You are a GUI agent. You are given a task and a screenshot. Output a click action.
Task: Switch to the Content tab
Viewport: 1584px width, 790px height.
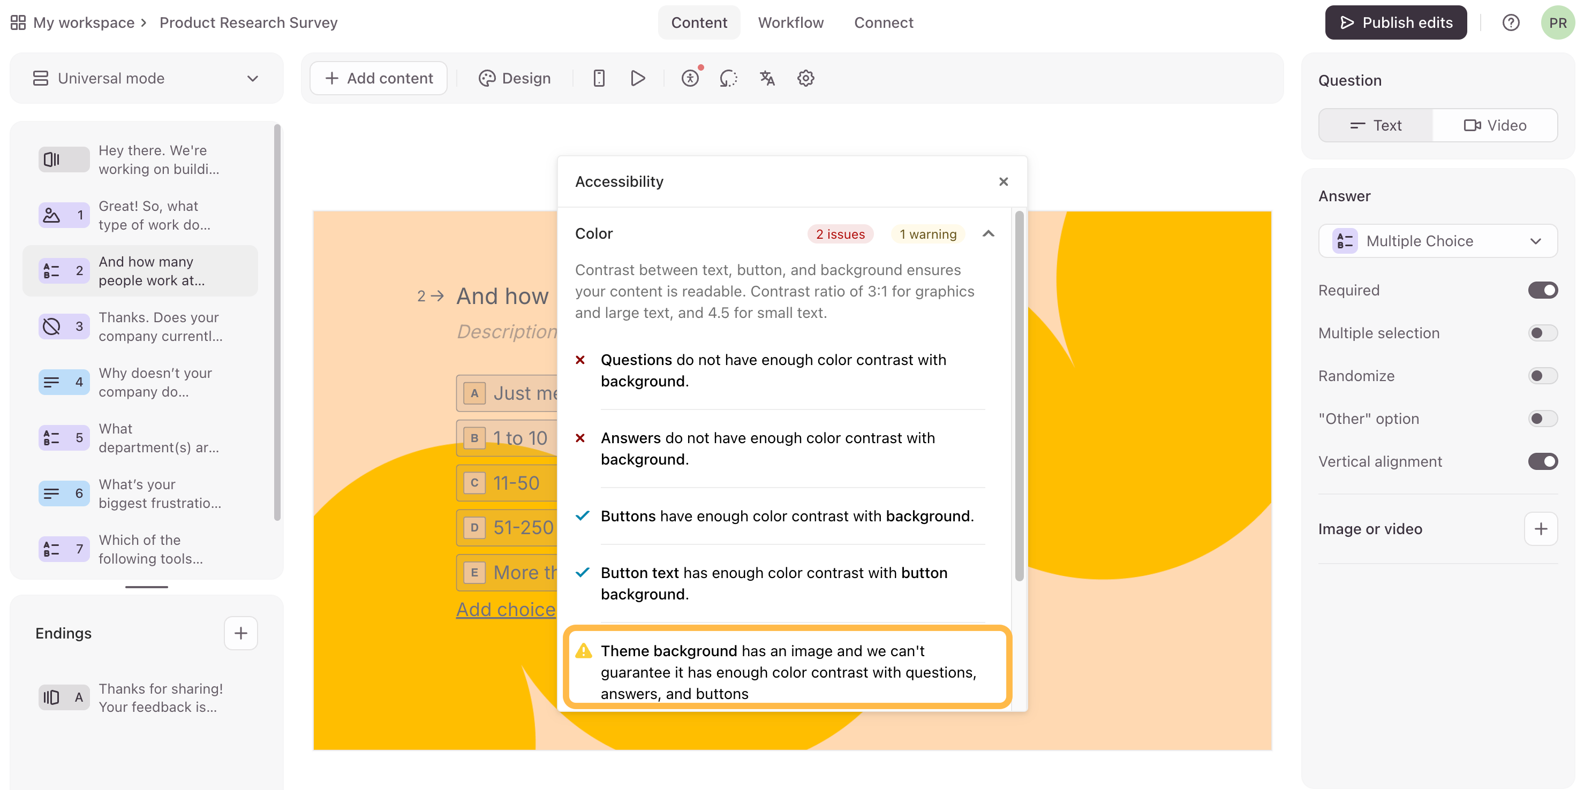(698, 22)
